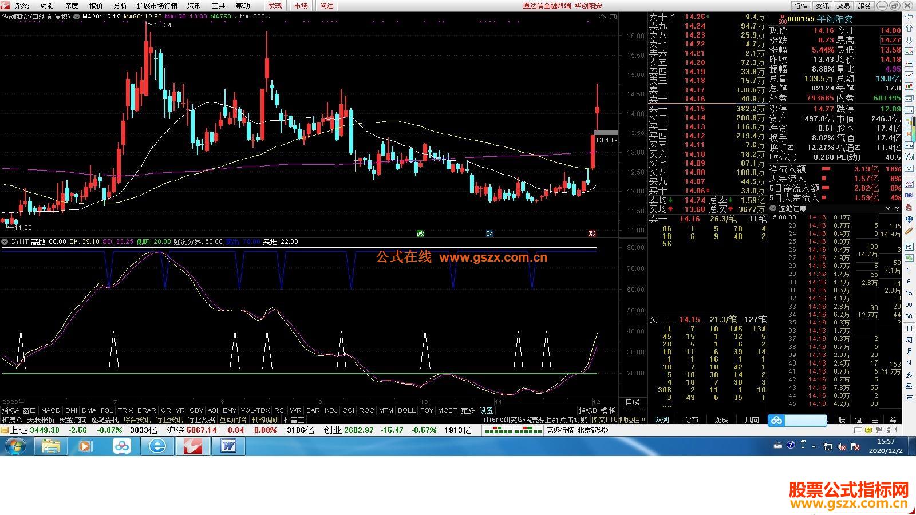
Task: Click the minus zoom button below chart
Action: (x=639, y=410)
